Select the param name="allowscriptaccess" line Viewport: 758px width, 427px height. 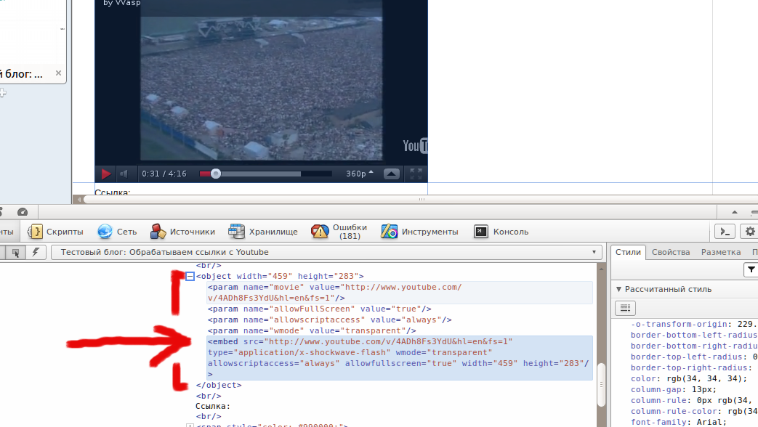pyautogui.click(x=330, y=320)
